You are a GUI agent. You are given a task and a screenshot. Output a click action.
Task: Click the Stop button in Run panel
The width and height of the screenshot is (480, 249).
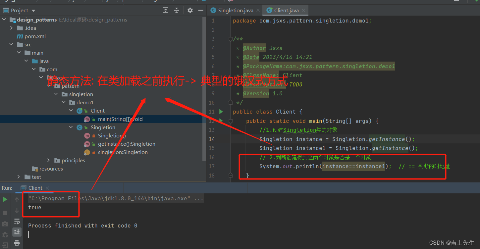point(5,212)
